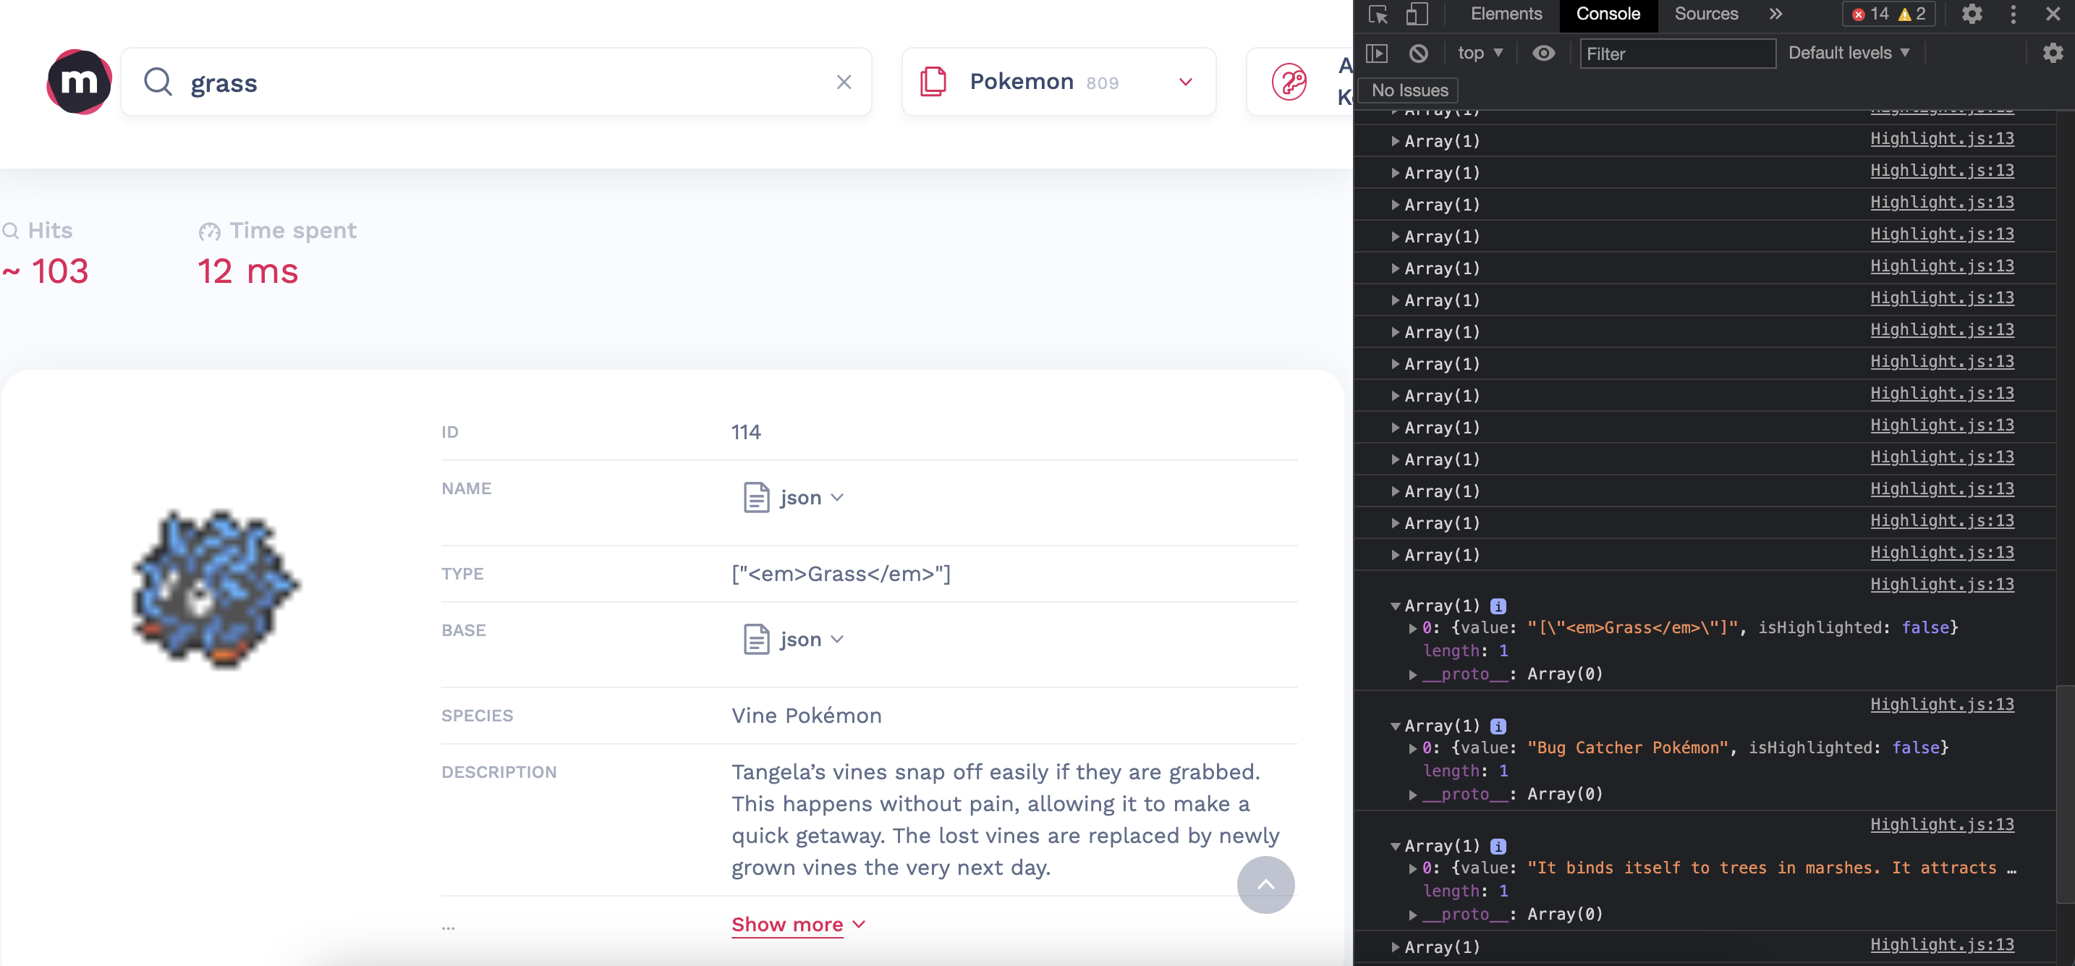Click the live expression eye icon
This screenshot has width=2075, height=966.
[x=1543, y=53]
